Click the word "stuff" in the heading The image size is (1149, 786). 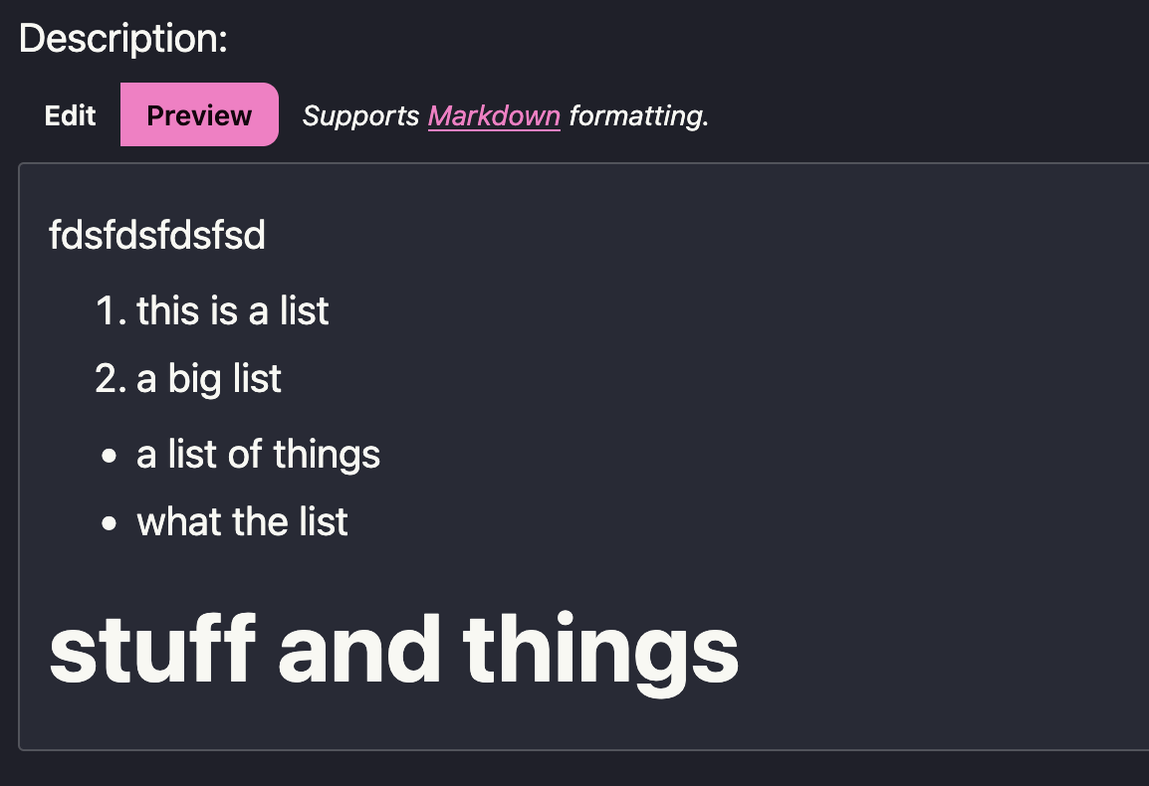(x=152, y=650)
